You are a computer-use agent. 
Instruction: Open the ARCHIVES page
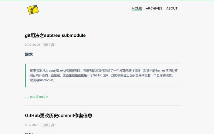(154, 8)
